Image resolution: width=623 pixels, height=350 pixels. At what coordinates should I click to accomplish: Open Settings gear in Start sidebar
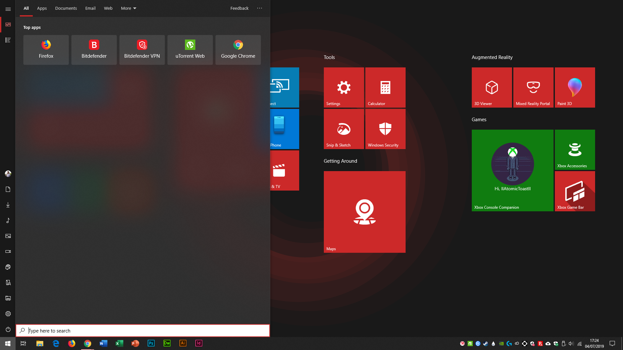click(x=8, y=314)
